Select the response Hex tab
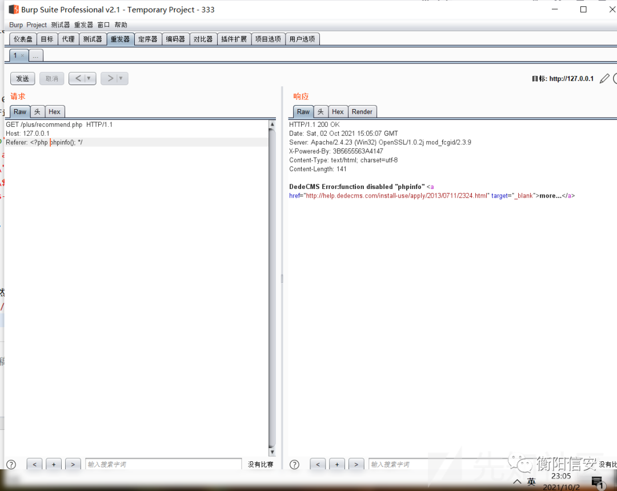This screenshot has width=617, height=491. pyautogui.click(x=338, y=112)
